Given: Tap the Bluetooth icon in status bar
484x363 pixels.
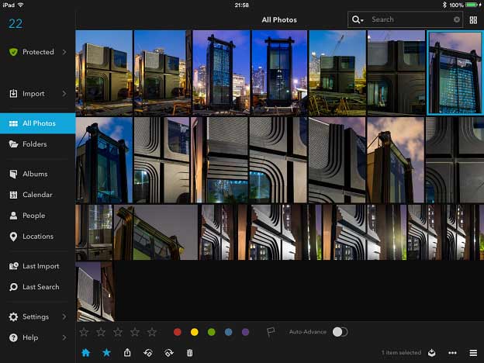Looking at the screenshot, I should click(x=444, y=5).
